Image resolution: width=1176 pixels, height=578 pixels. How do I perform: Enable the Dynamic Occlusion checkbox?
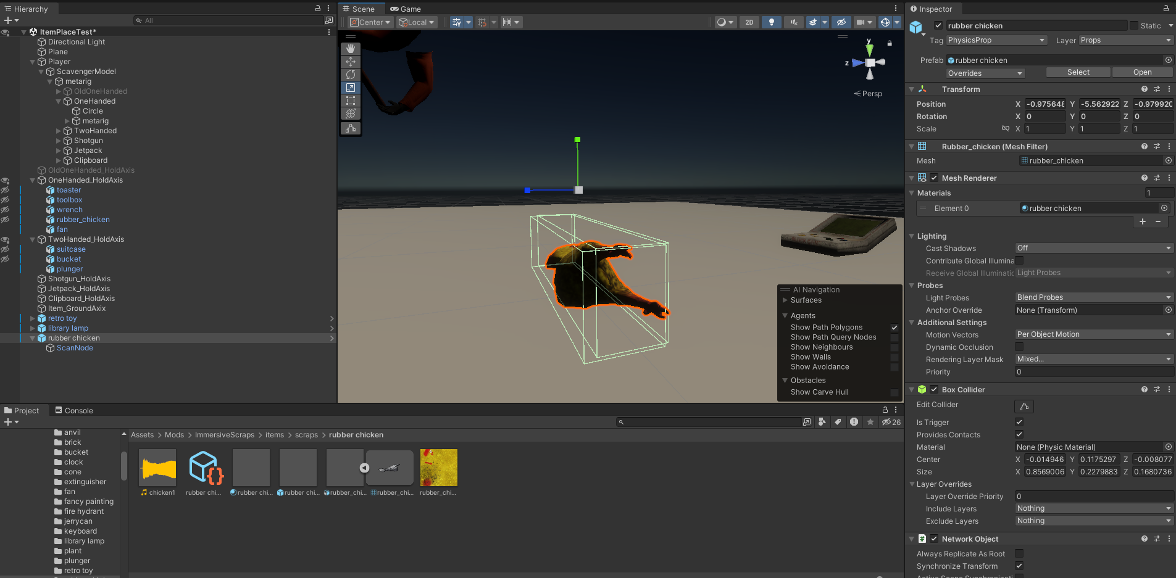coord(1019,347)
